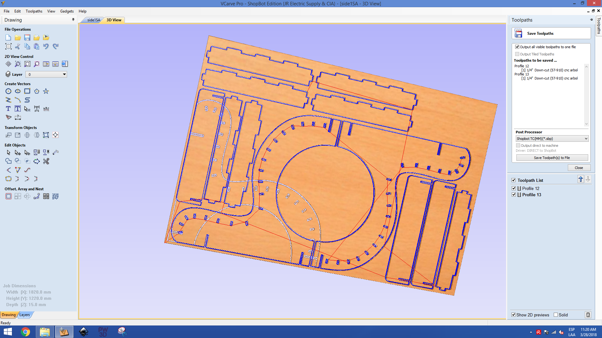Click Save Toolpath(s) to File button
Image resolution: width=602 pixels, height=338 pixels.
tap(552, 158)
